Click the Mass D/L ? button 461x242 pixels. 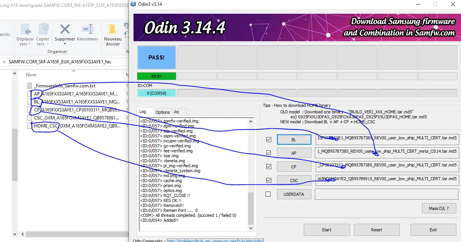[439, 208]
